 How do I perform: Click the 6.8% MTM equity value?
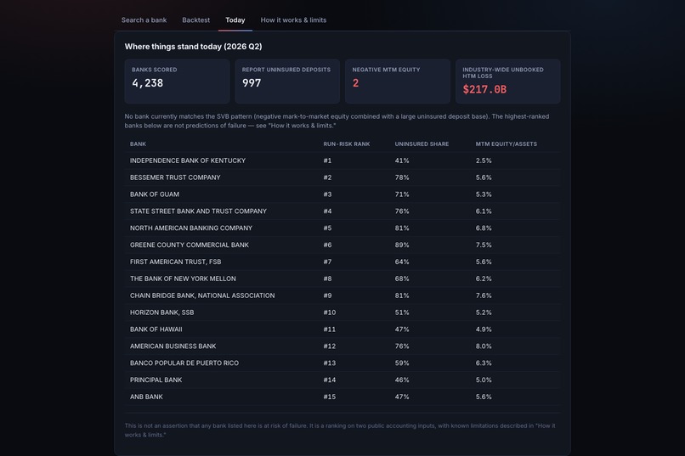484,228
